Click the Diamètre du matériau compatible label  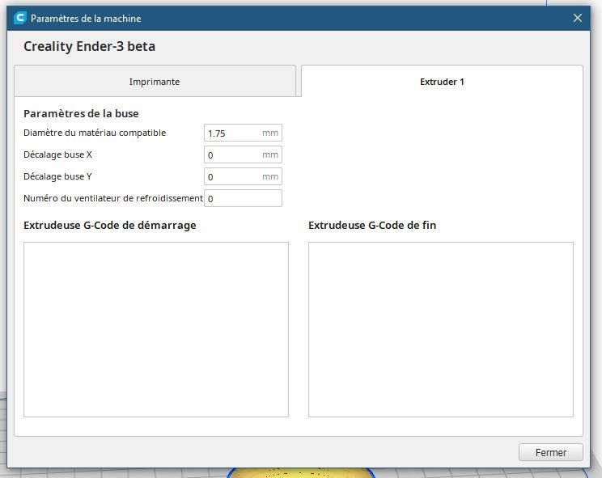pyautogui.click(x=95, y=133)
